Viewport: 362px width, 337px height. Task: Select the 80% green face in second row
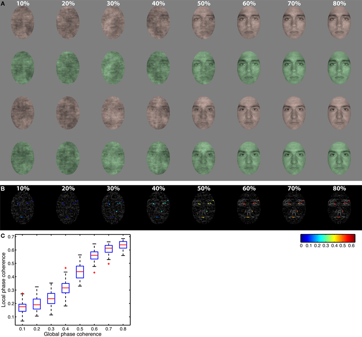point(339,68)
